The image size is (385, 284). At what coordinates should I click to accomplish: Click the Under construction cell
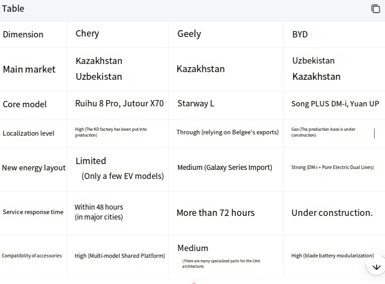[x=332, y=212]
